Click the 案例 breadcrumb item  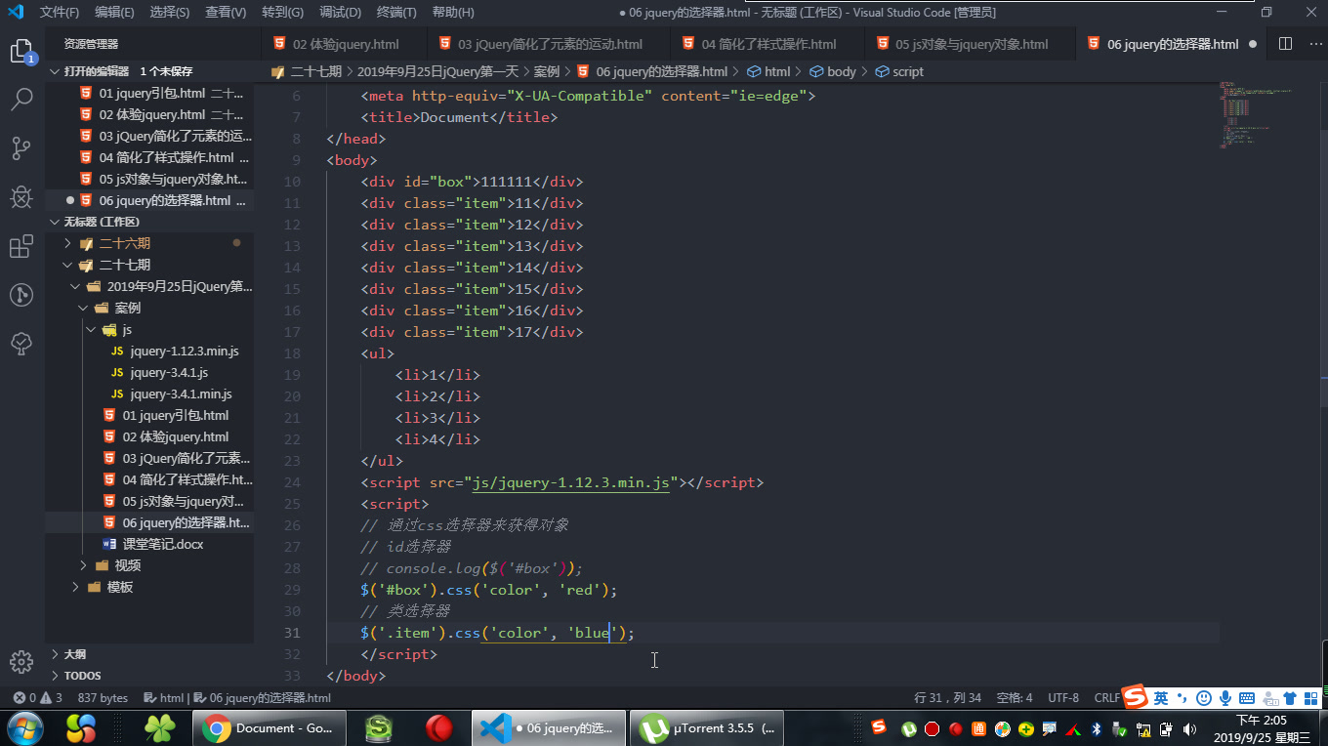[546, 71]
